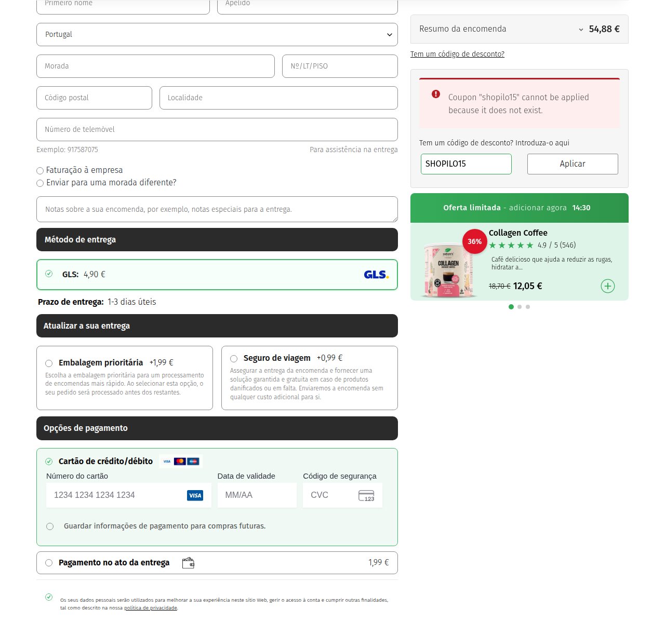Click the Código postal input field
This screenshot has height=623, width=665.
94,98
